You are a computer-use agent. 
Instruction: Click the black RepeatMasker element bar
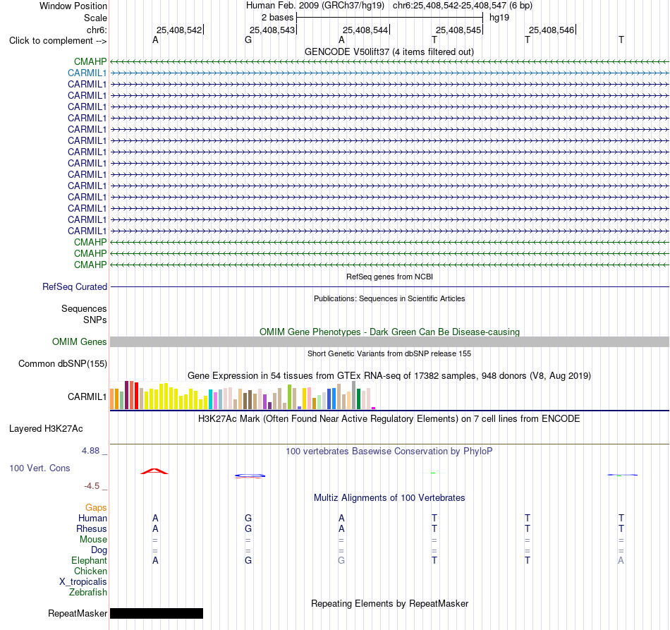tap(157, 613)
